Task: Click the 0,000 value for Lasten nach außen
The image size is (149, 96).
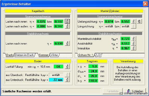Action: pos(41,26)
